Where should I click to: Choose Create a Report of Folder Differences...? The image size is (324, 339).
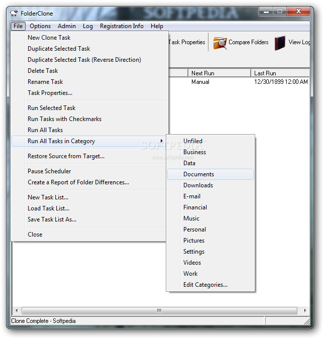(x=90, y=182)
